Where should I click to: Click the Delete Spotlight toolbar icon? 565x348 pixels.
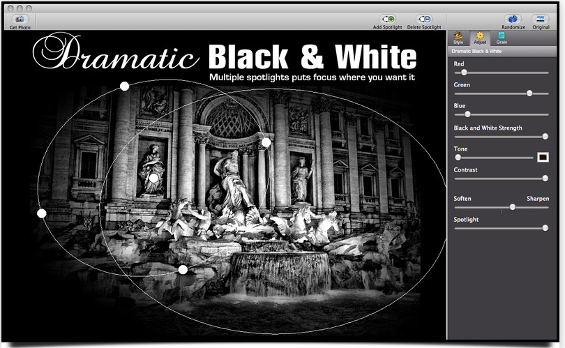tap(424, 19)
